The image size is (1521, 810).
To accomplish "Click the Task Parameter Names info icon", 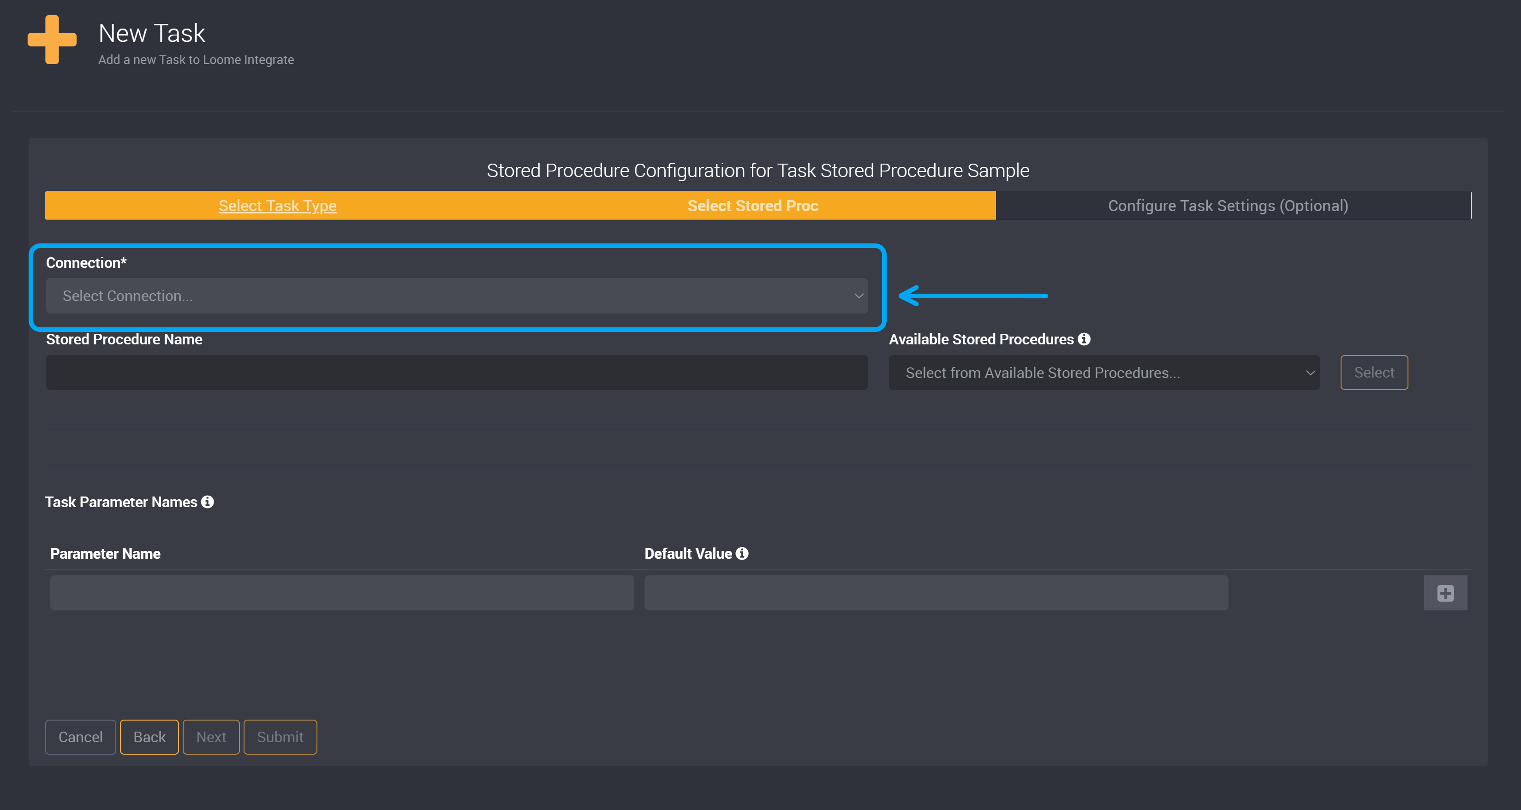I will 207,502.
